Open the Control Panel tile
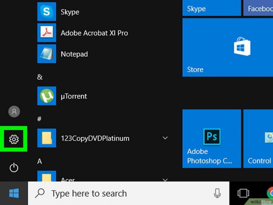 tap(258, 139)
